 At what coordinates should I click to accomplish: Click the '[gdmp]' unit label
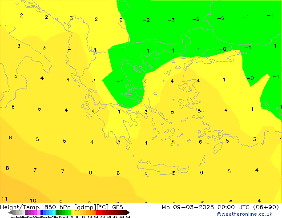[x=85, y=207]
